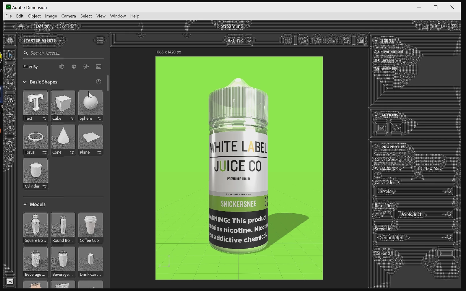Filter assets by models
The height and width of the screenshot is (291, 466).
point(62,67)
